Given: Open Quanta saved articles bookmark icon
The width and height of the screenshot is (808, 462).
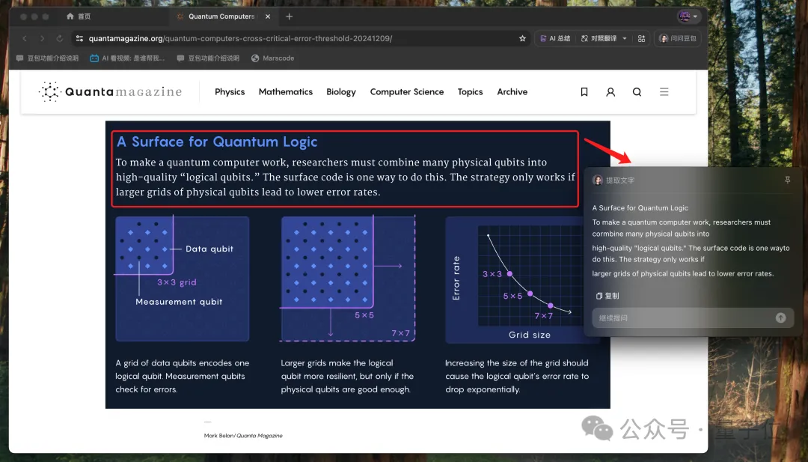Looking at the screenshot, I should 584,92.
